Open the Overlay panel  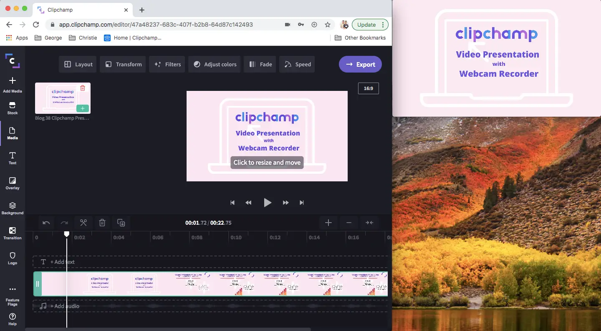(13, 183)
